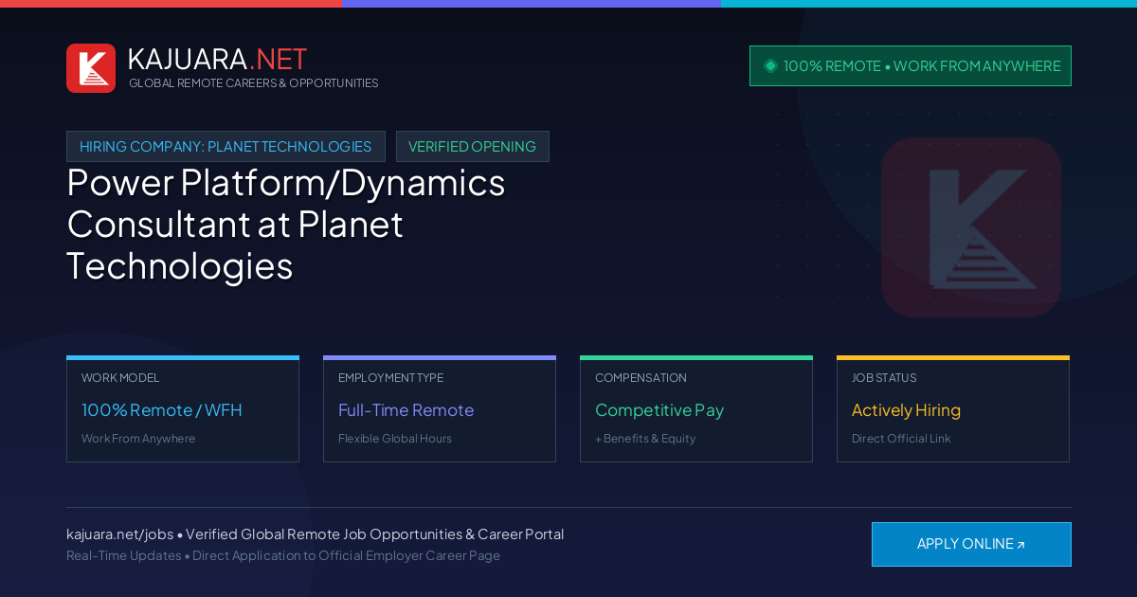Select the Verified Opening tag
The width and height of the screenshot is (1137, 597).
click(473, 147)
